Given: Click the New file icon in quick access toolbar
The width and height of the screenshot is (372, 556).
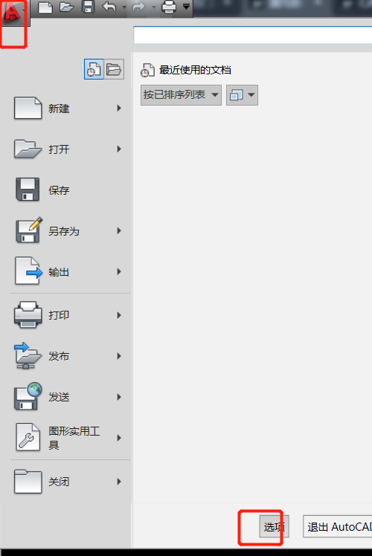Looking at the screenshot, I should coord(45,7).
